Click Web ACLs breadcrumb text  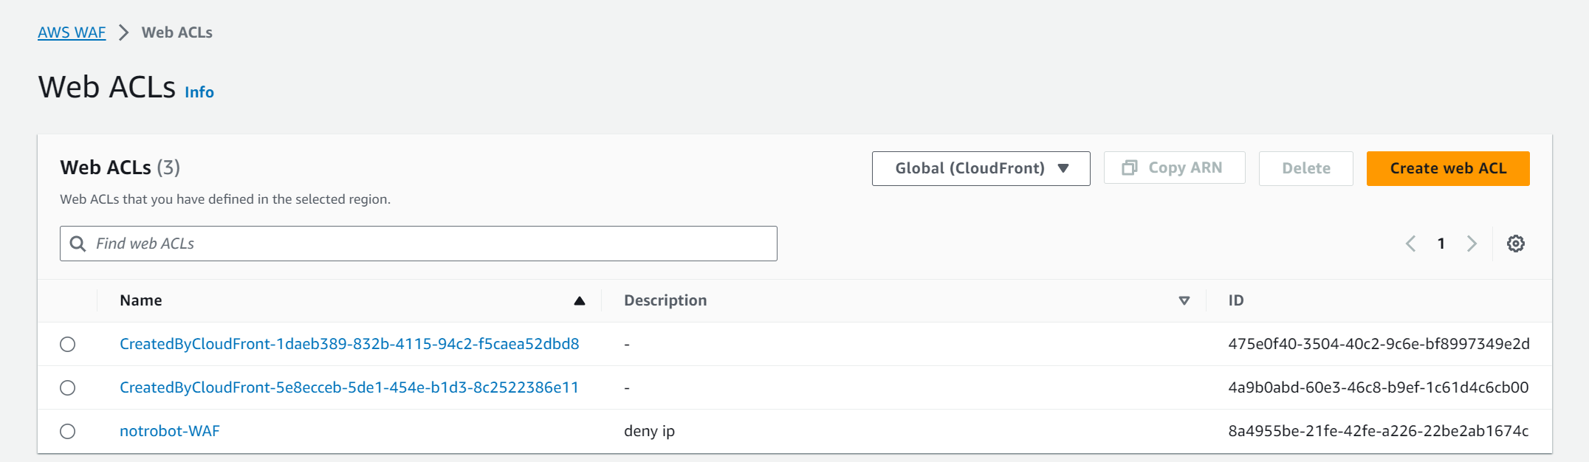(x=177, y=32)
